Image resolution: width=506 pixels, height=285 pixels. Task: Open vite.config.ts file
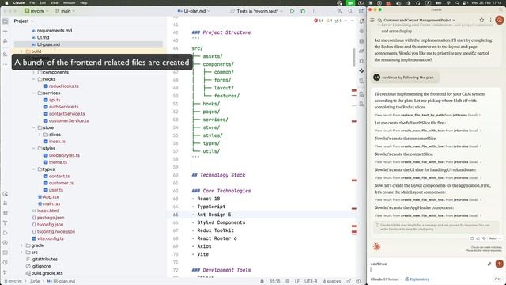click(47, 239)
